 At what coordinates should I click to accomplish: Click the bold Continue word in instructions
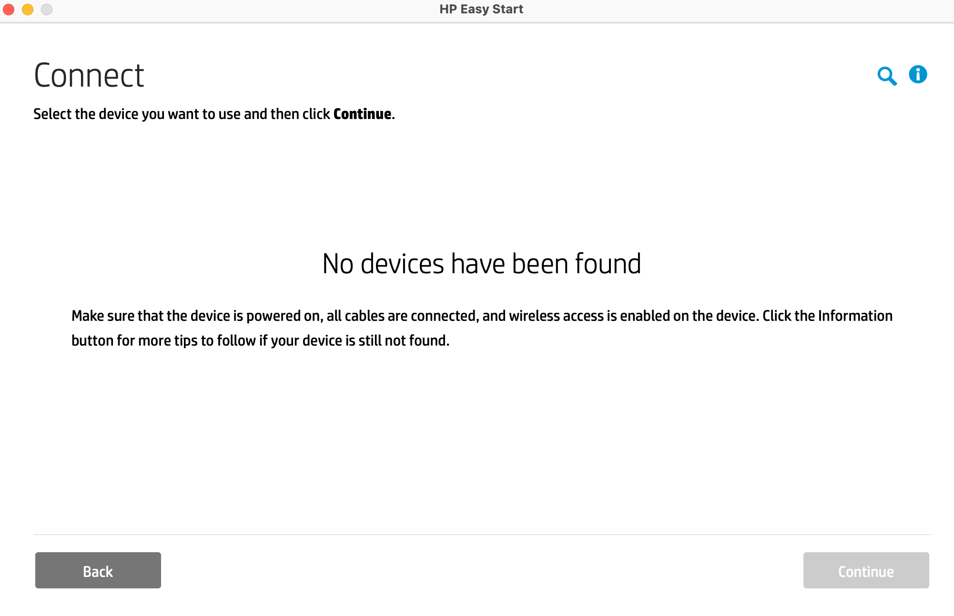(362, 114)
